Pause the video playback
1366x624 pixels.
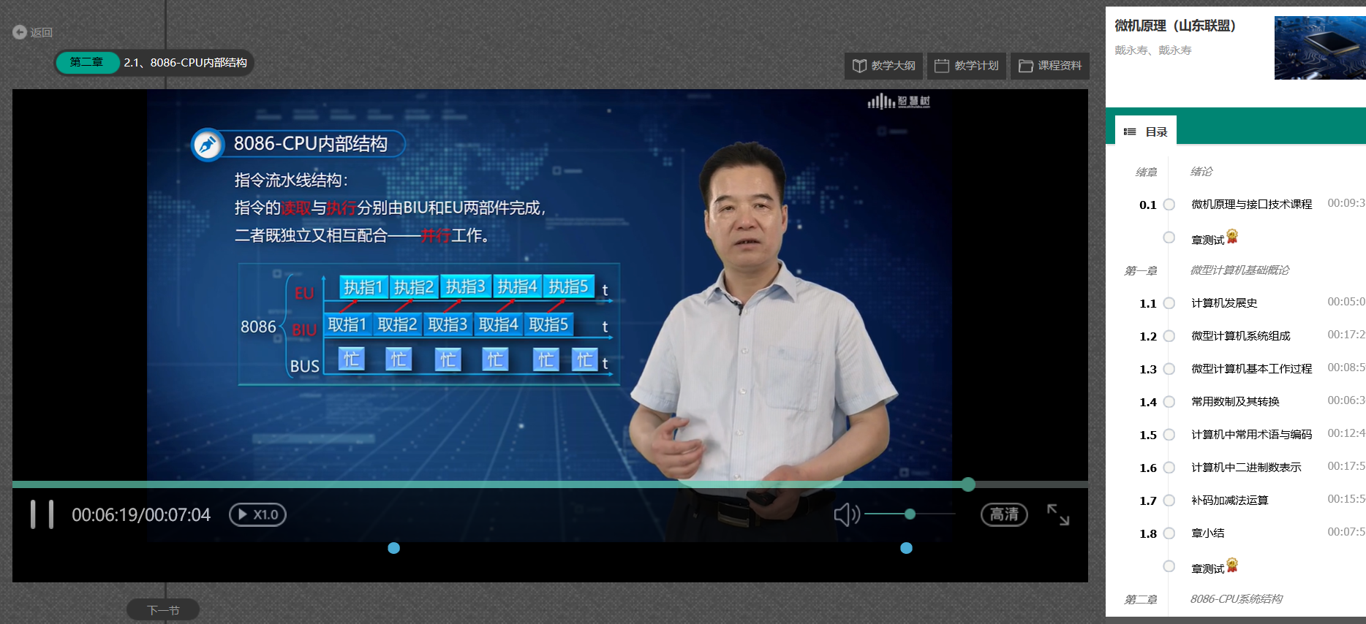tap(42, 514)
